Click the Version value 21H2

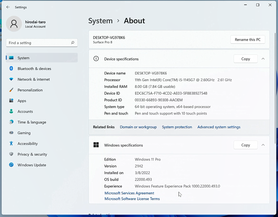click(x=139, y=166)
